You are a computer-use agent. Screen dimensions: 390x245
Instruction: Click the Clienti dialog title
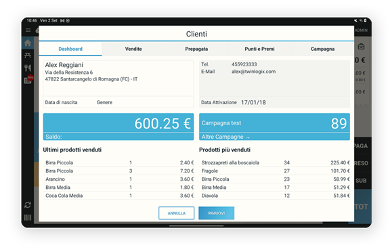[x=196, y=34]
